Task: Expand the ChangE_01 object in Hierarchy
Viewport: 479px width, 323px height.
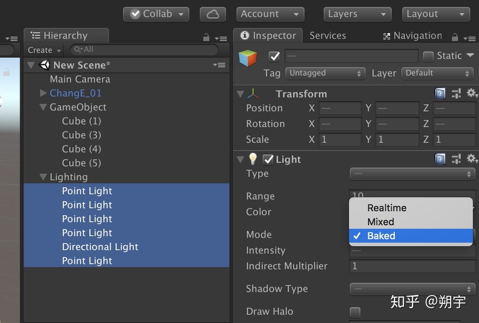Action: pyautogui.click(x=43, y=93)
